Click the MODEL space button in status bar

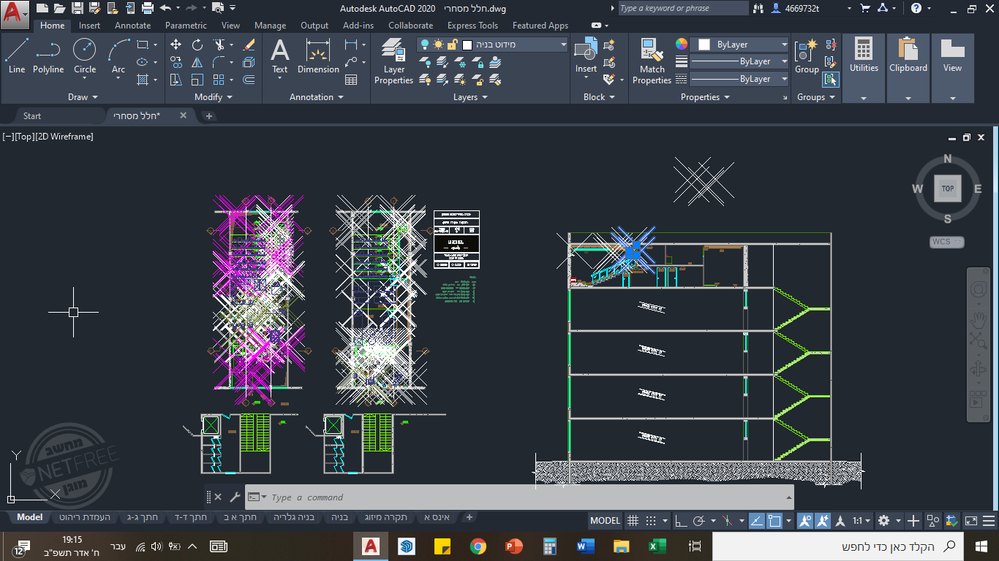click(605, 521)
